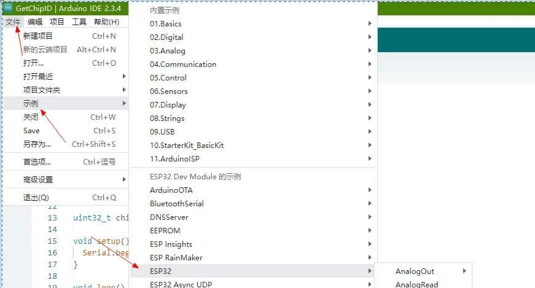Open BluetoothSerial examples submenu

[x=254, y=203]
